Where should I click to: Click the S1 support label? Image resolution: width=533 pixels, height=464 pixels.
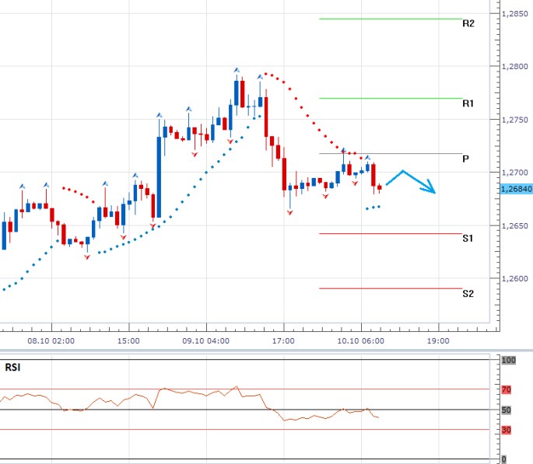coord(468,239)
